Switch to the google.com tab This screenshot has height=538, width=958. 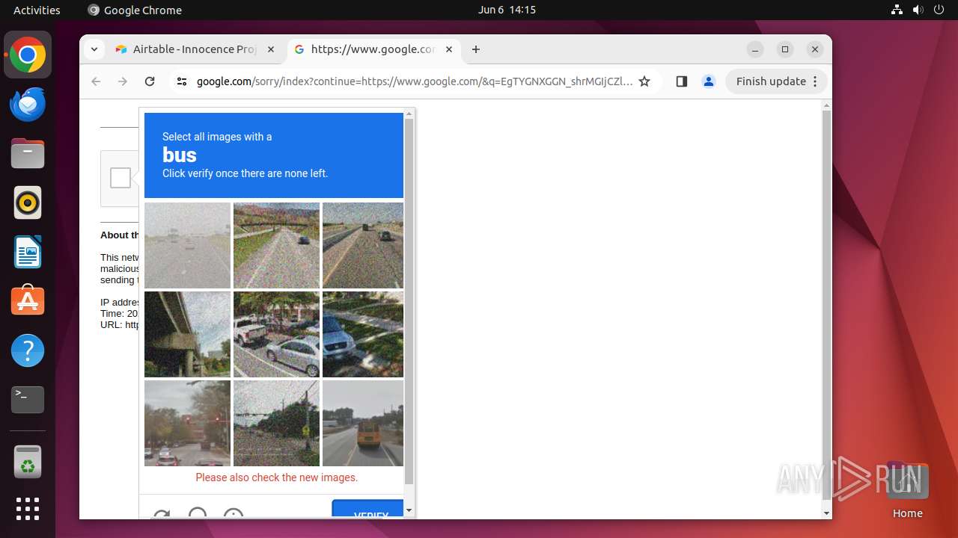[x=373, y=49]
